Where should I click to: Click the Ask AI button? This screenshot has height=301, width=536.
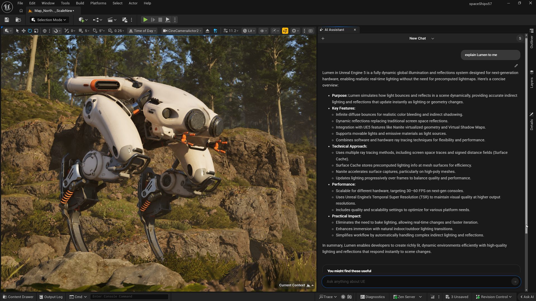click(527, 297)
